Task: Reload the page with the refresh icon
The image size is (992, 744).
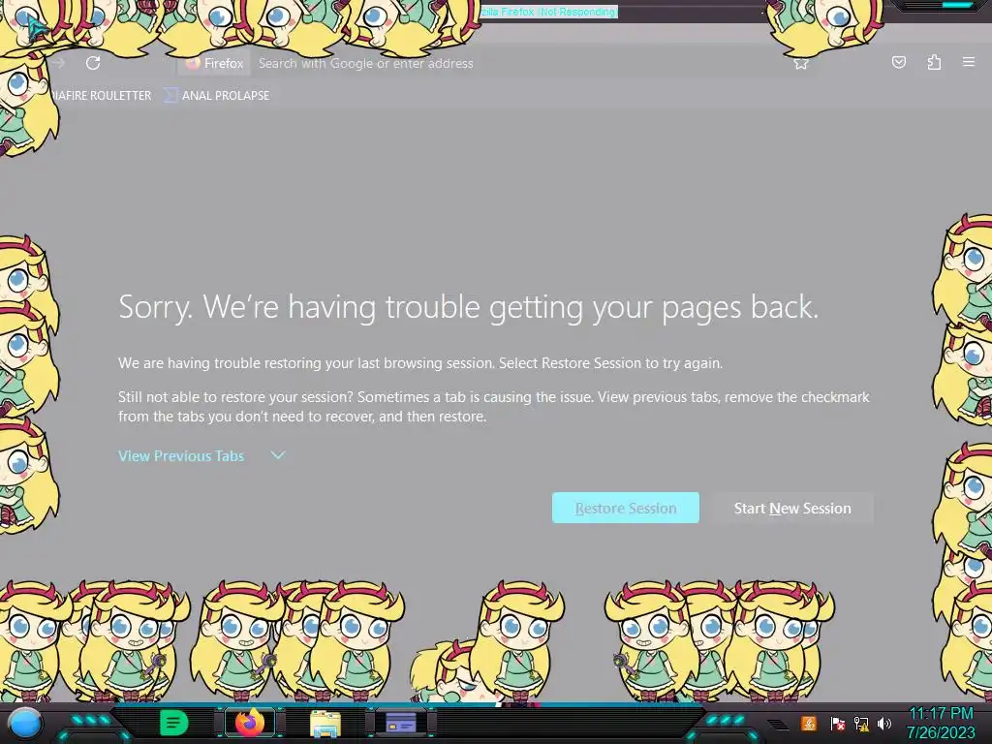Action: pos(93,63)
